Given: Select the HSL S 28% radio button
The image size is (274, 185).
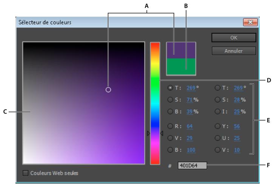Looking at the screenshot, I should coord(217,100).
